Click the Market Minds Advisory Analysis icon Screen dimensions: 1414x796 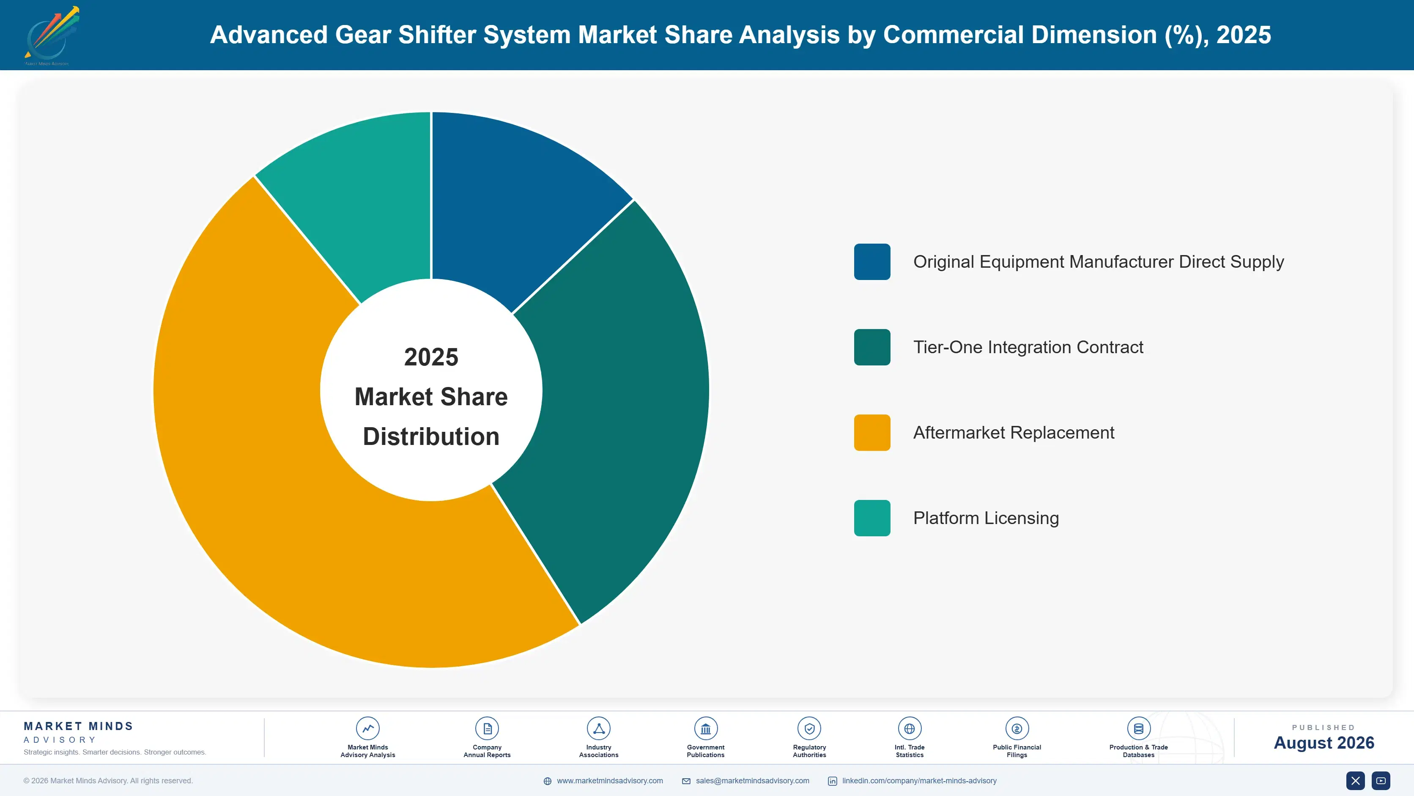(368, 728)
